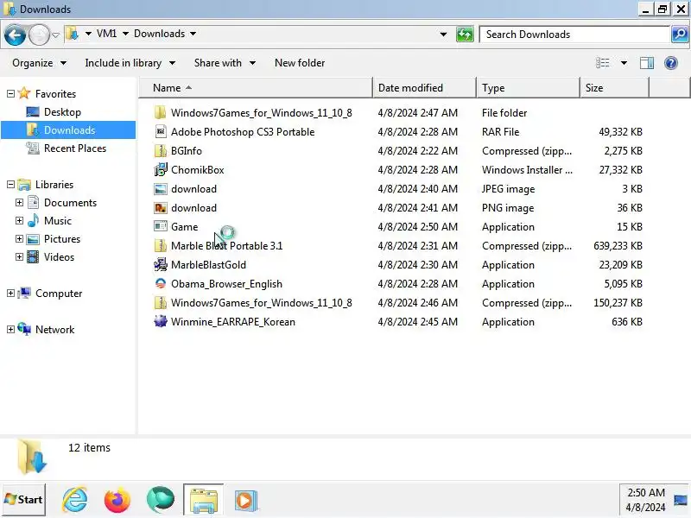Select the Adobe Photoshop CS3 Portable RAR icon
This screenshot has width=691, height=518.
(x=161, y=132)
